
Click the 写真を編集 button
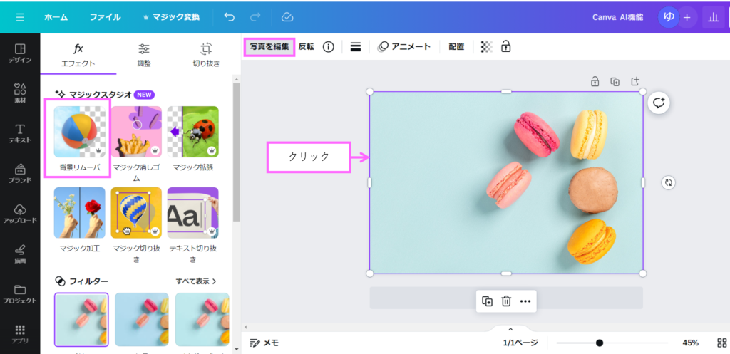click(269, 47)
